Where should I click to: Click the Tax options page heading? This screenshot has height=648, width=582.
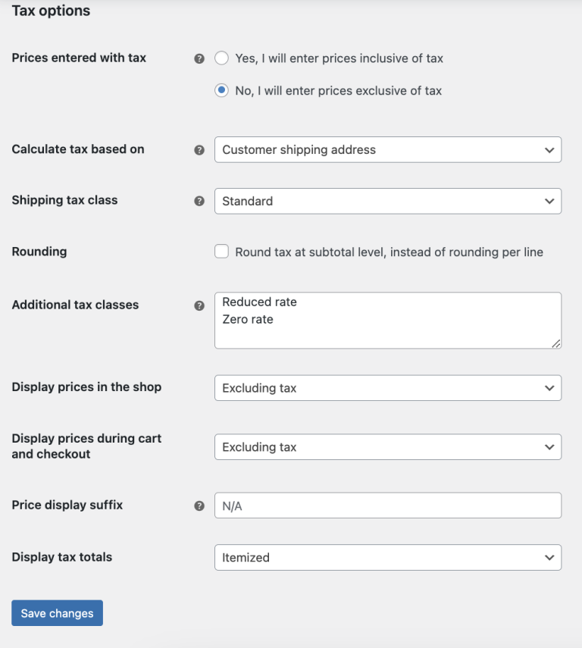pyautogui.click(x=51, y=11)
